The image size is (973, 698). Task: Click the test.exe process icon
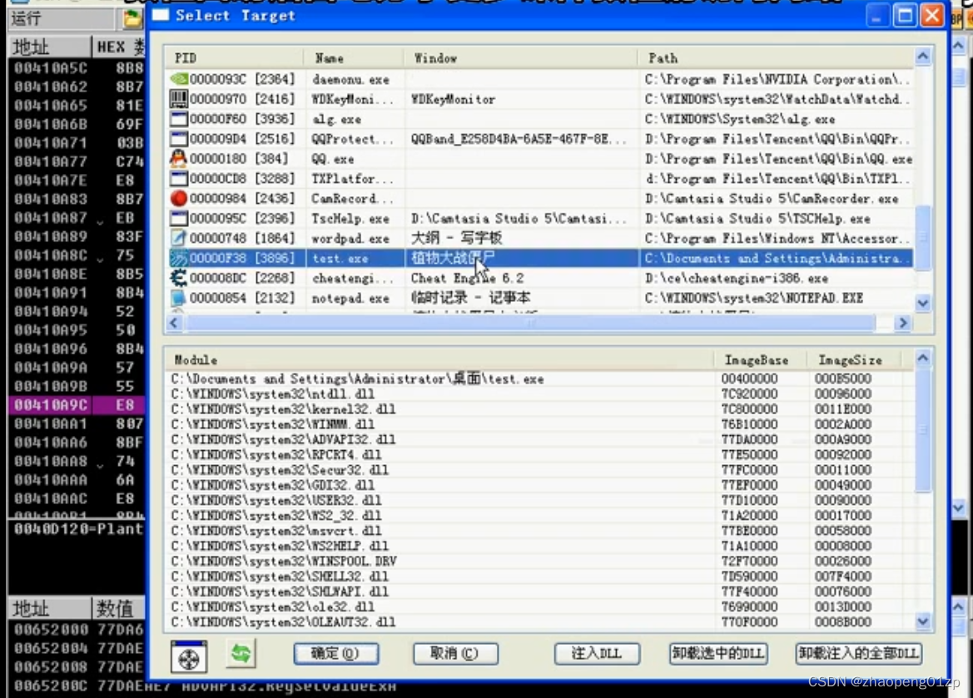point(179,258)
